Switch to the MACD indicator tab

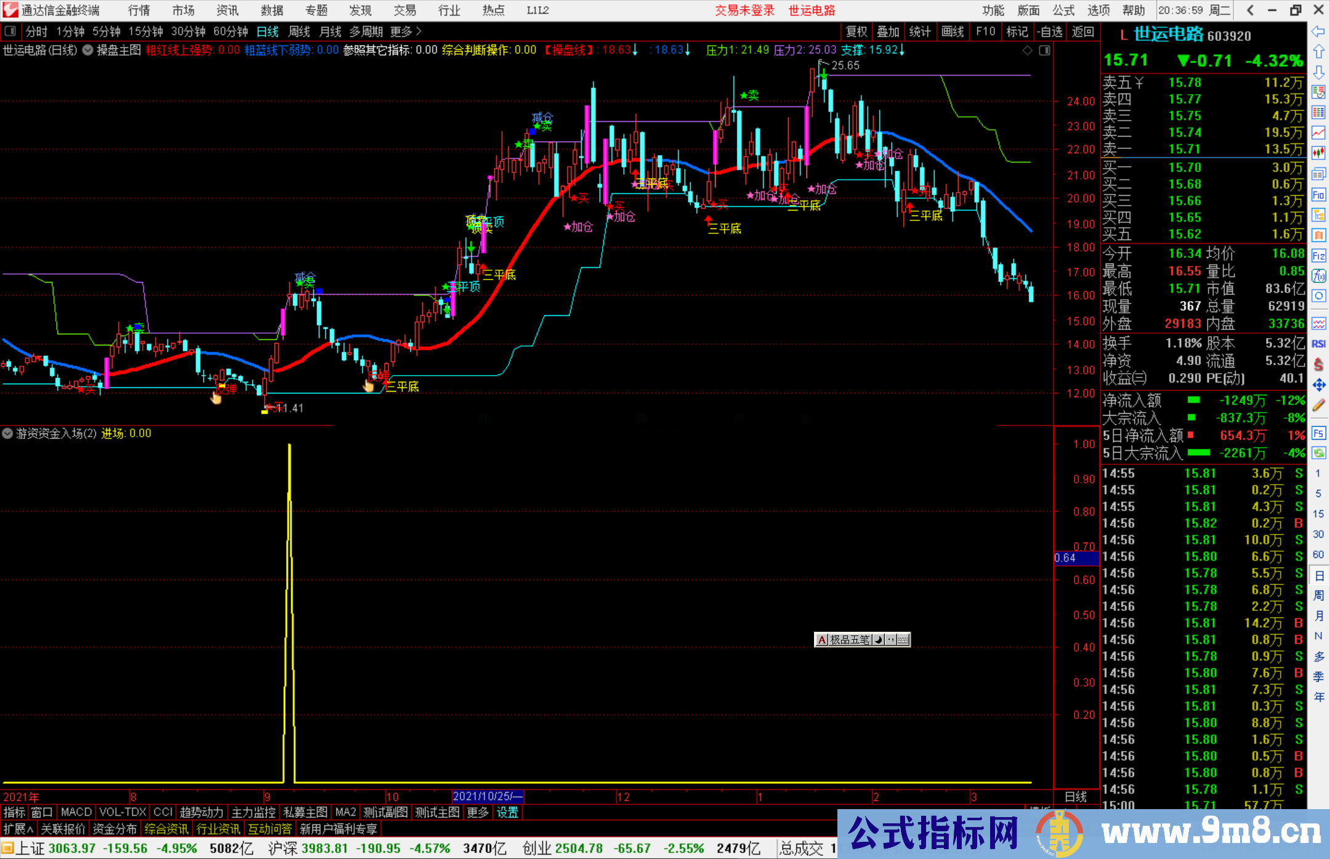pos(75,812)
